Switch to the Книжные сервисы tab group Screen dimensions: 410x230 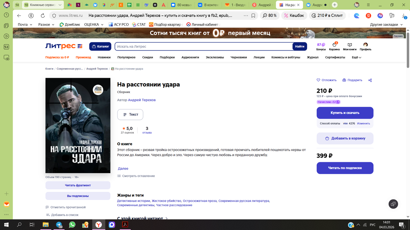(43, 5)
